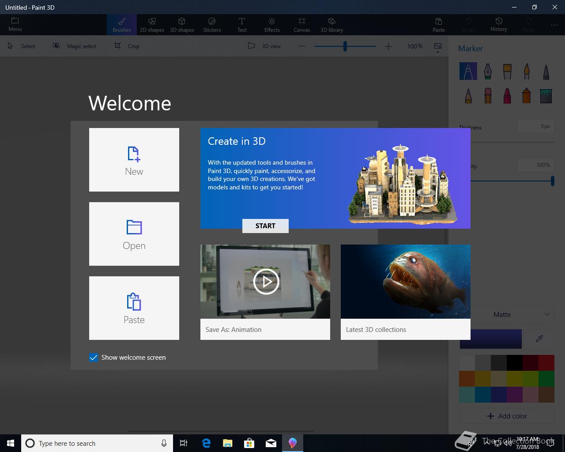The height and width of the screenshot is (452, 565).
Task: Open the Text tab
Action: click(242, 25)
